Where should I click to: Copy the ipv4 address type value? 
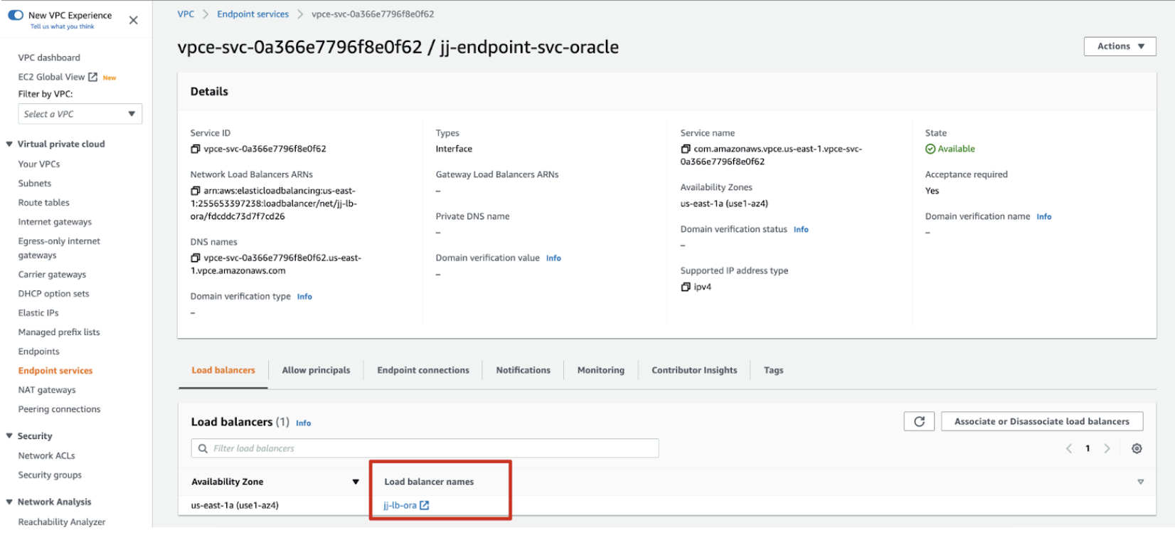click(686, 287)
